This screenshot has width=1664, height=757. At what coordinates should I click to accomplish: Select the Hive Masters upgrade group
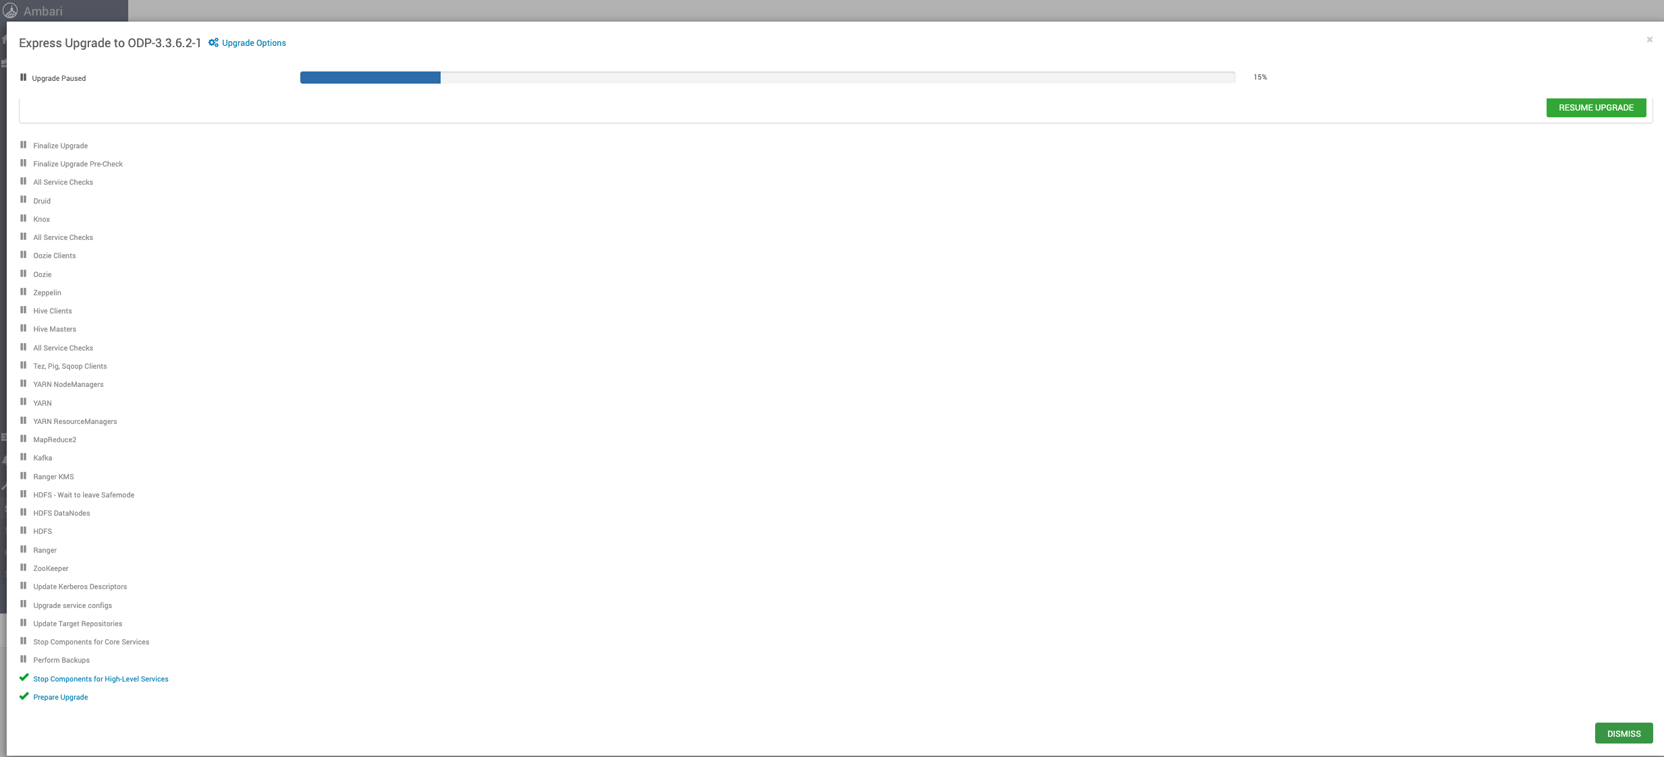tap(55, 329)
